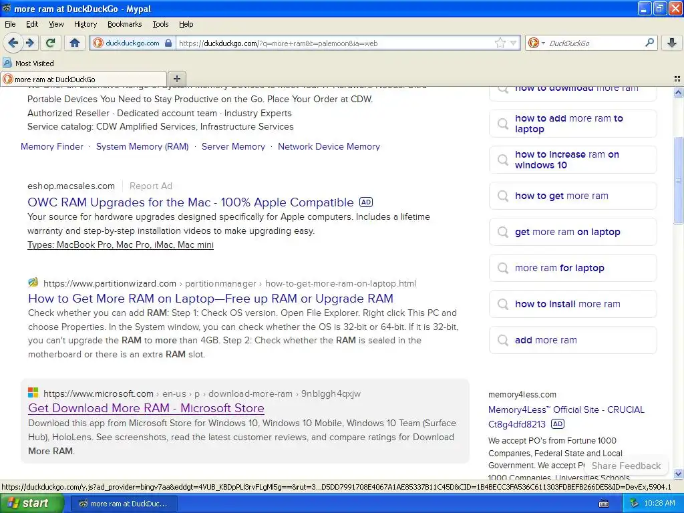Click search icon in 'add more ram' suggestion
The width and height of the screenshot is (684, 513).
[503, 340]
